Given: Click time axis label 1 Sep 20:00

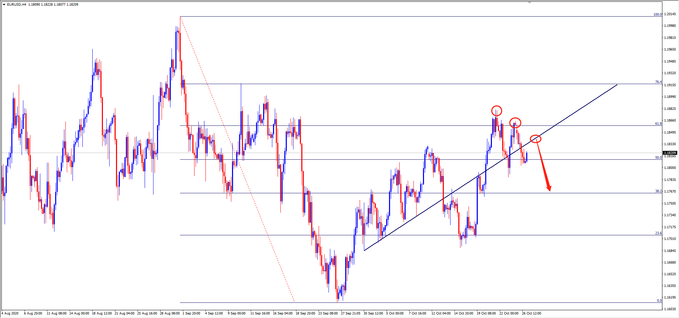Looking at the screenshot, I should pyautogui.click(x=191, y=313).
